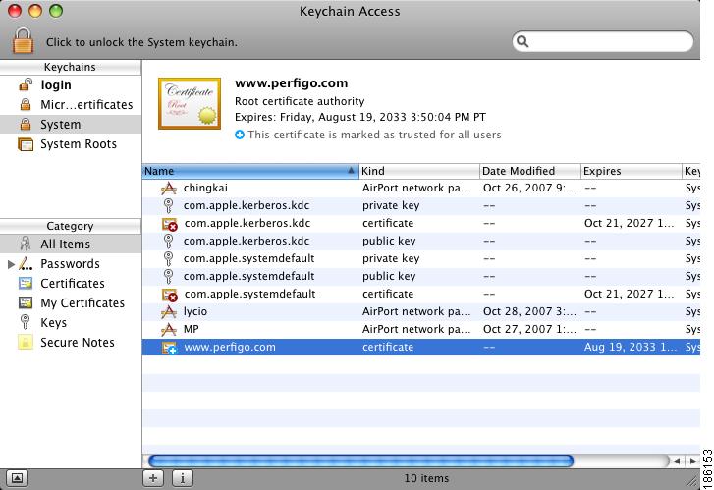Screen dimensions: 714x490
Task: Click the lycio AirPort icon
Action: (x=169, y=312)
